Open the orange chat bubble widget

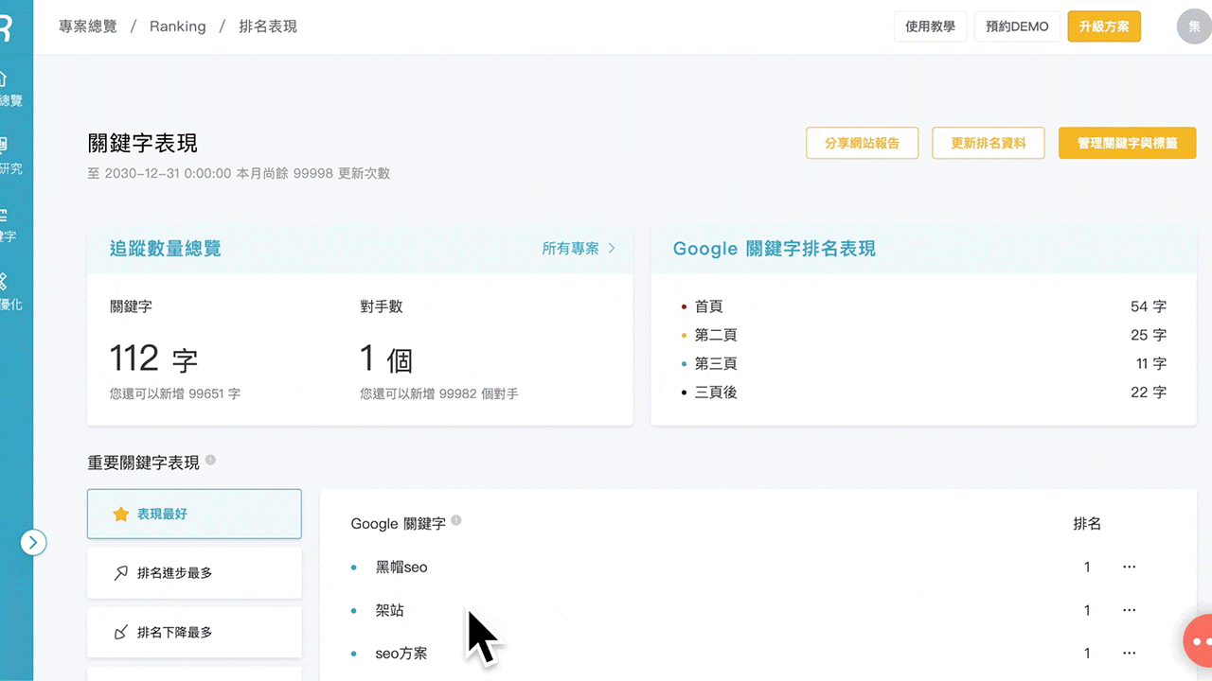[1199, 641]
